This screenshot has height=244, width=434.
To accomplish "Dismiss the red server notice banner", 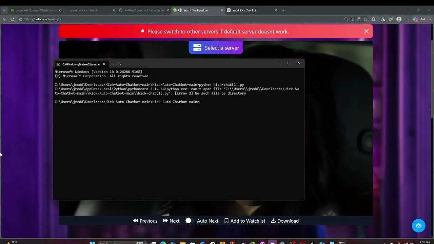I will point(367,31).
